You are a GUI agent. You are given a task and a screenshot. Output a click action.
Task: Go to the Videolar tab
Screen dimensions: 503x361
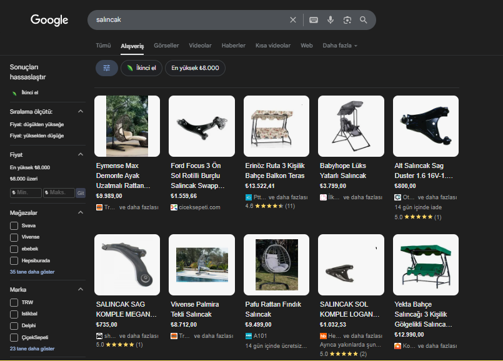(200, 46)
